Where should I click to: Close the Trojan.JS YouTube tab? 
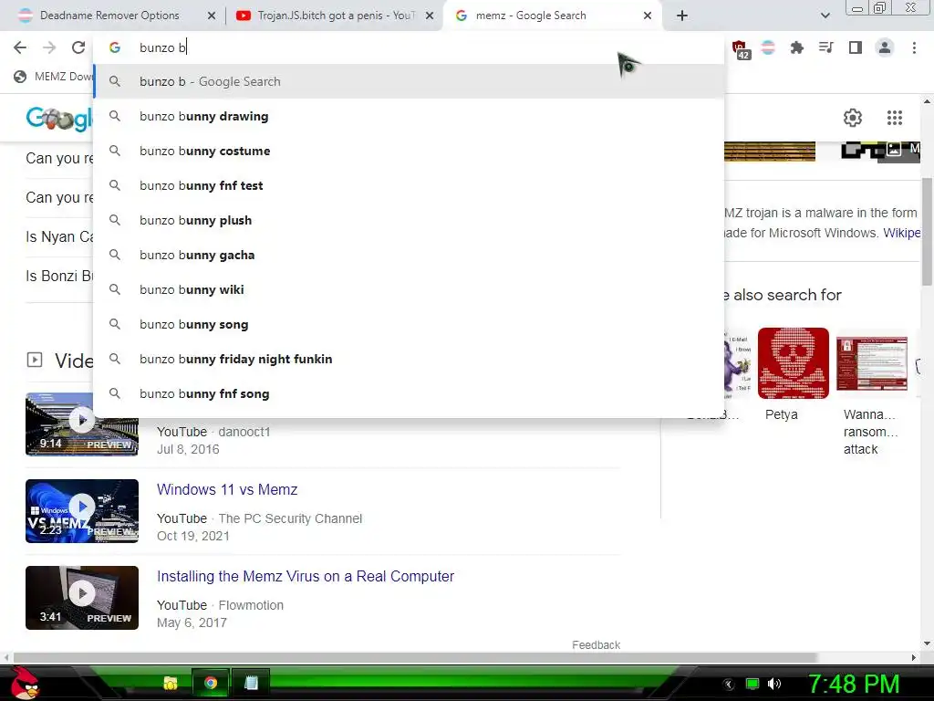tap(429, 16)
